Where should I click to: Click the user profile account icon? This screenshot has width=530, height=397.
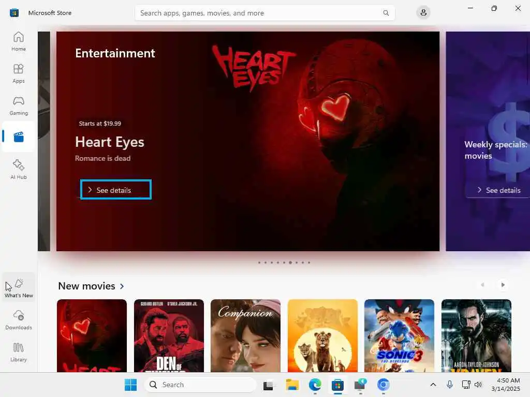coord(423,13)
